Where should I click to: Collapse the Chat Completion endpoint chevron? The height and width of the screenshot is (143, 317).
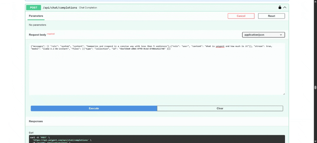point(284,8)
